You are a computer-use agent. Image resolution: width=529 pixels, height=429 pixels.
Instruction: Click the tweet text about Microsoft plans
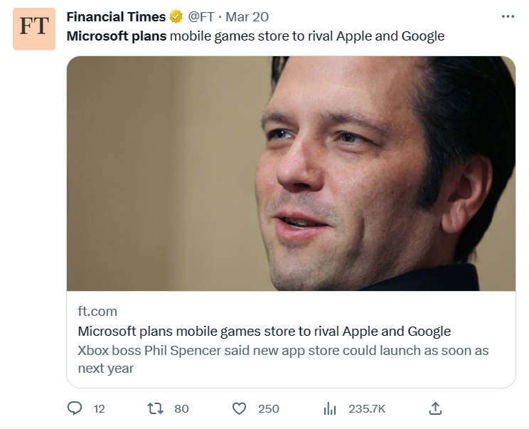[x=255, y=36]
